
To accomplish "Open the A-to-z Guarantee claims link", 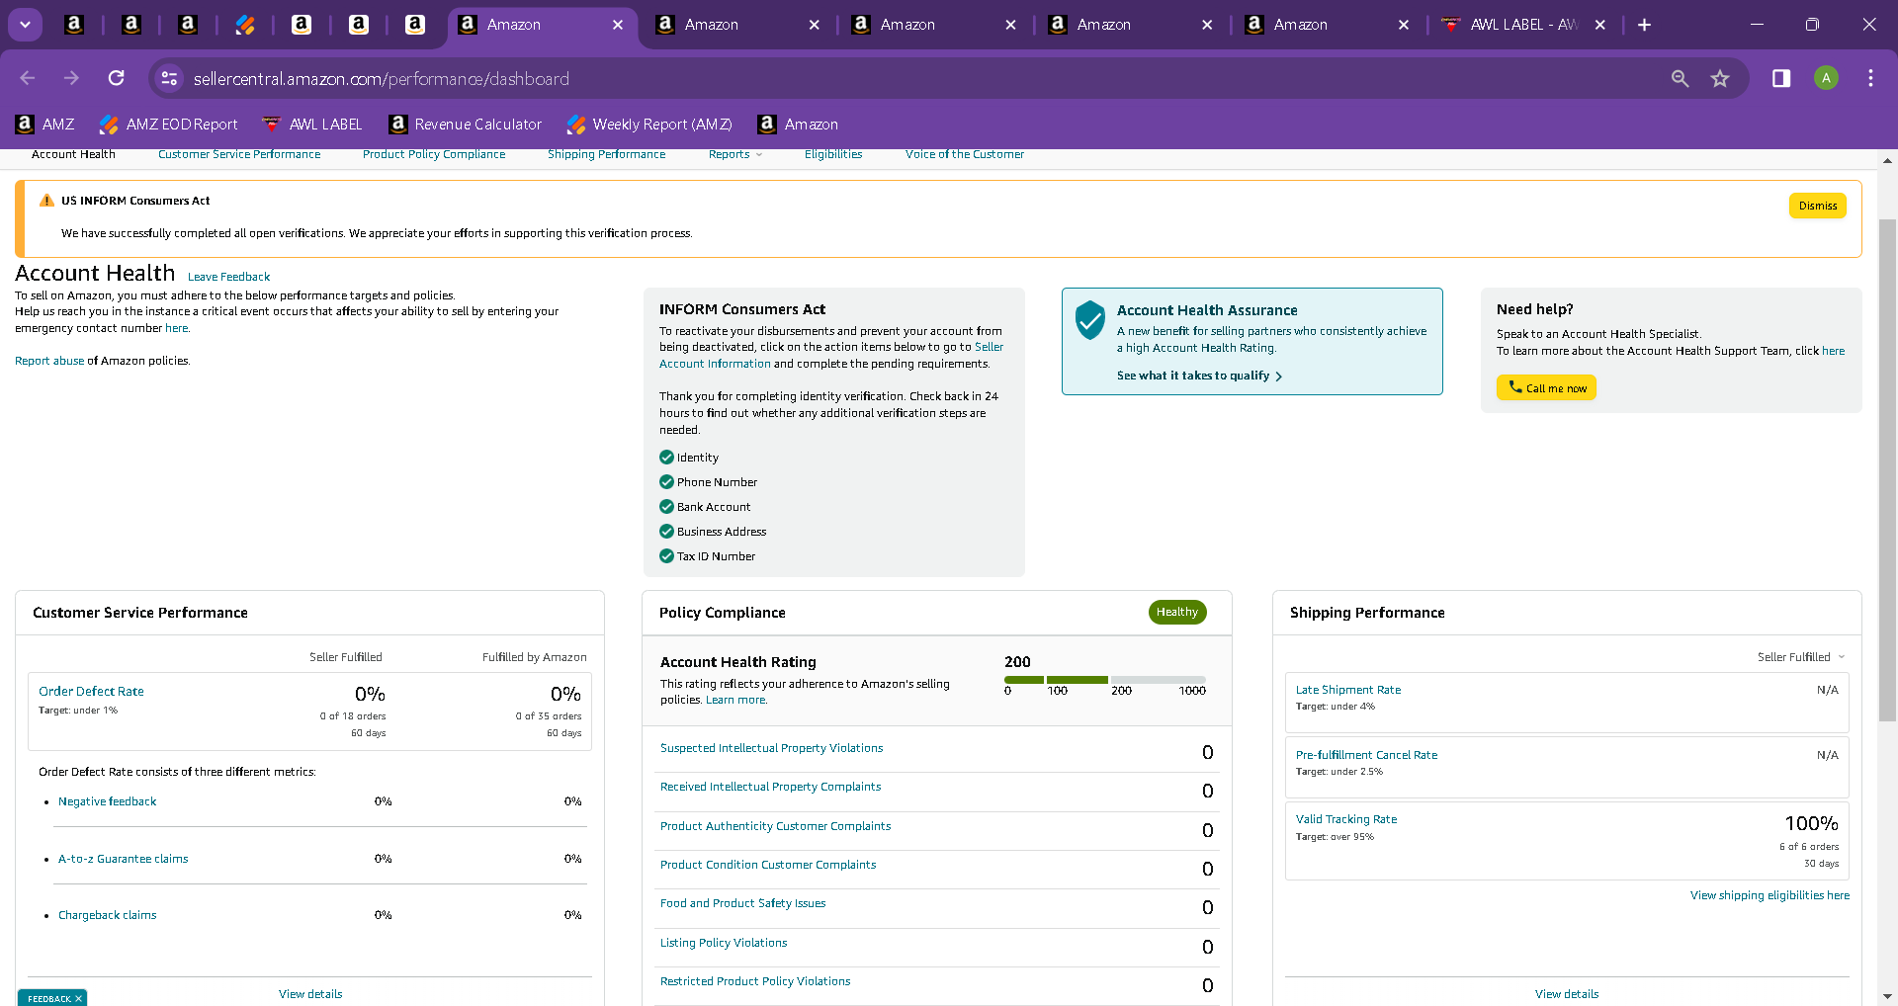I will tap(123, 859).
